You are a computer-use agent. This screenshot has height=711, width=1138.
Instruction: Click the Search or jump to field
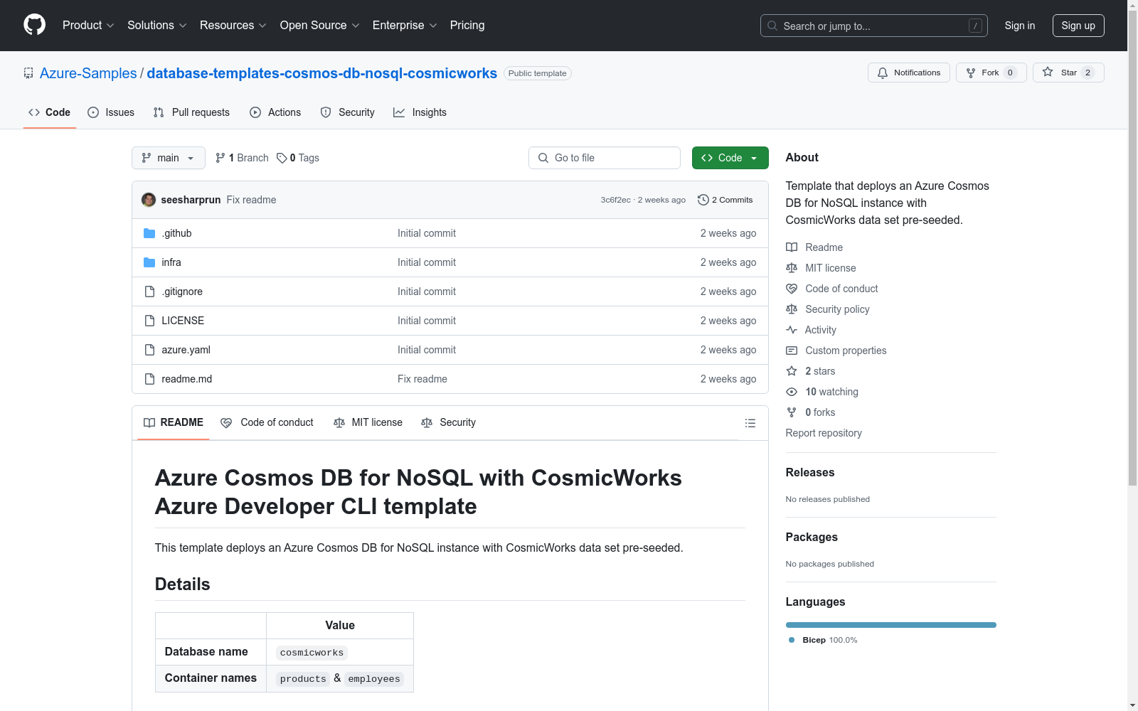(874, 26)
